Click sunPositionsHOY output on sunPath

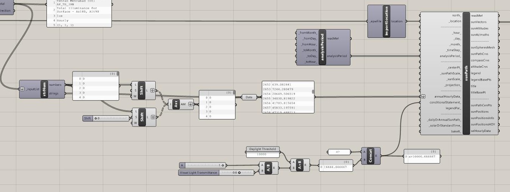pos(483,124)
